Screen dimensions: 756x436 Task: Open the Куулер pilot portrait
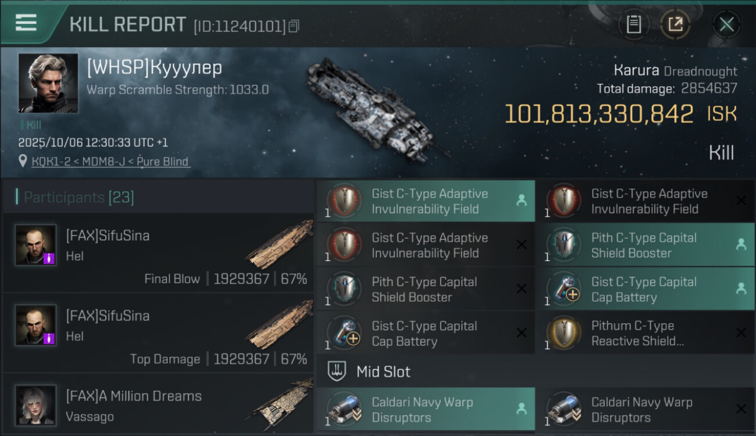48,83
